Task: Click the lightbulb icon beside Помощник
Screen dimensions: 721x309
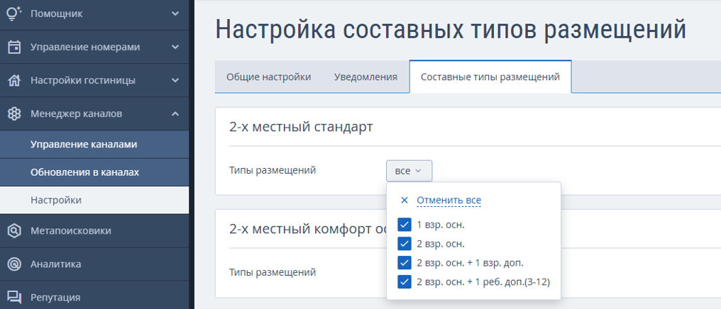Action: (x=14, y=13)
